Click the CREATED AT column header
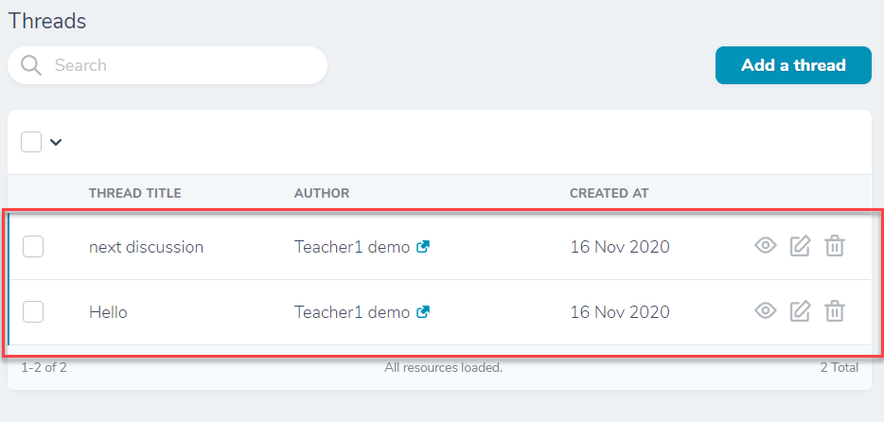The height and width of the screenshot is (422, 884). (x=609, y=193)
